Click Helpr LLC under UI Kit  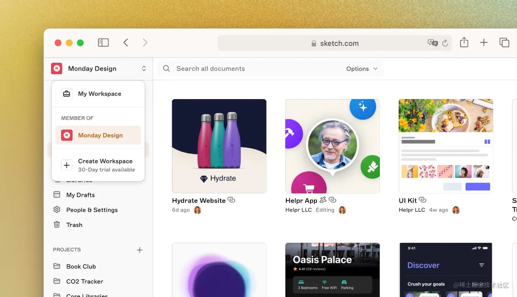(x=412, y=210)
